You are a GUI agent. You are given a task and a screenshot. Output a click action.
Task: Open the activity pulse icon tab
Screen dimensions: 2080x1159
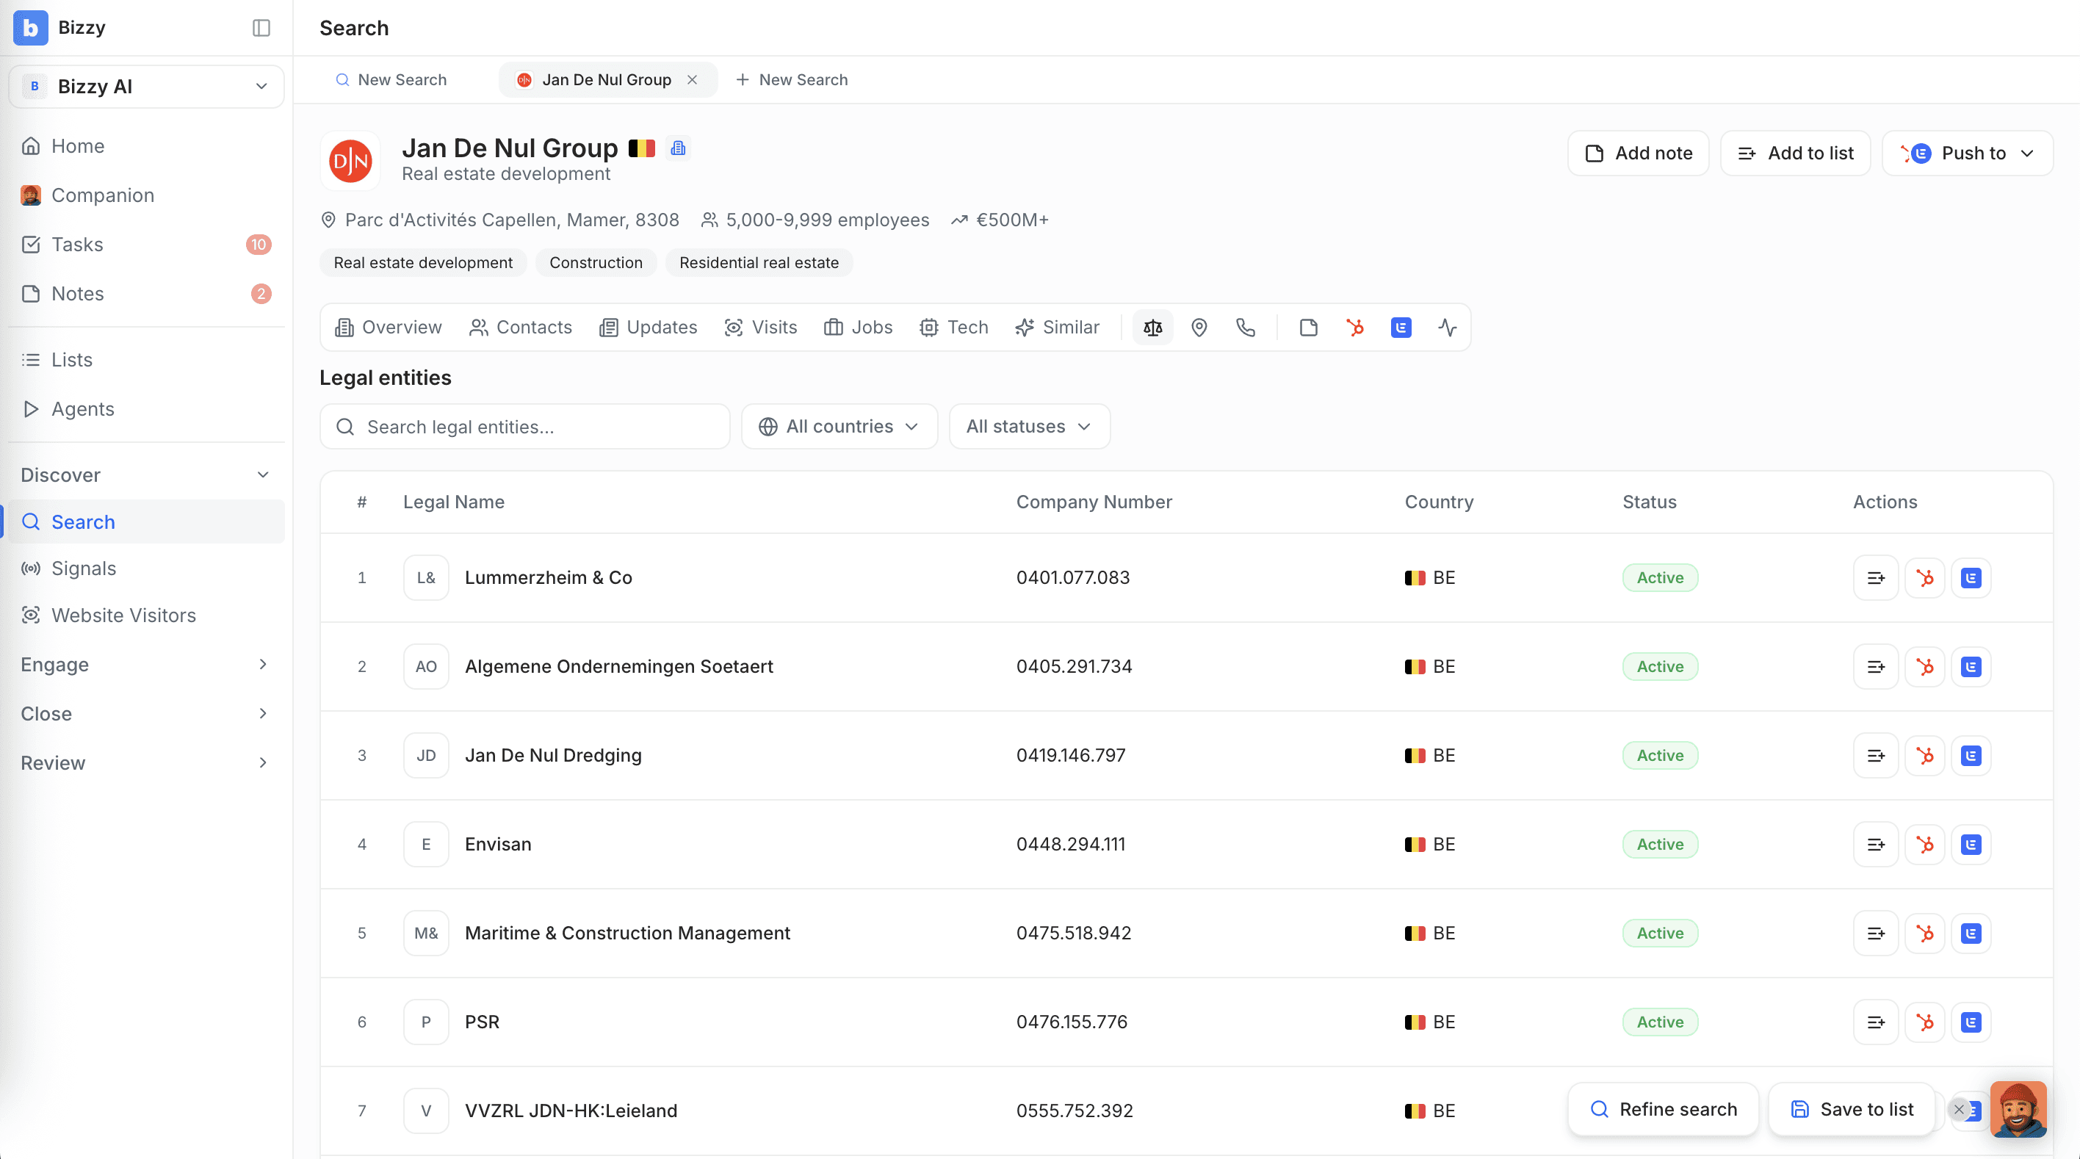1448,327
